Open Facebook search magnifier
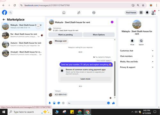Screen dimensions: 160x115 [11, 12]
